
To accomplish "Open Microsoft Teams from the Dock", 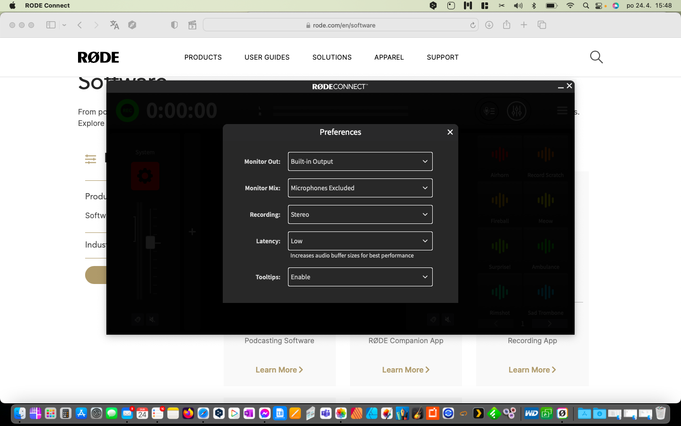I will (326, 413).
